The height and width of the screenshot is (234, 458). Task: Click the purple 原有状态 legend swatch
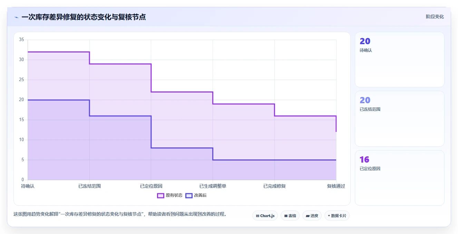point(160,195)
